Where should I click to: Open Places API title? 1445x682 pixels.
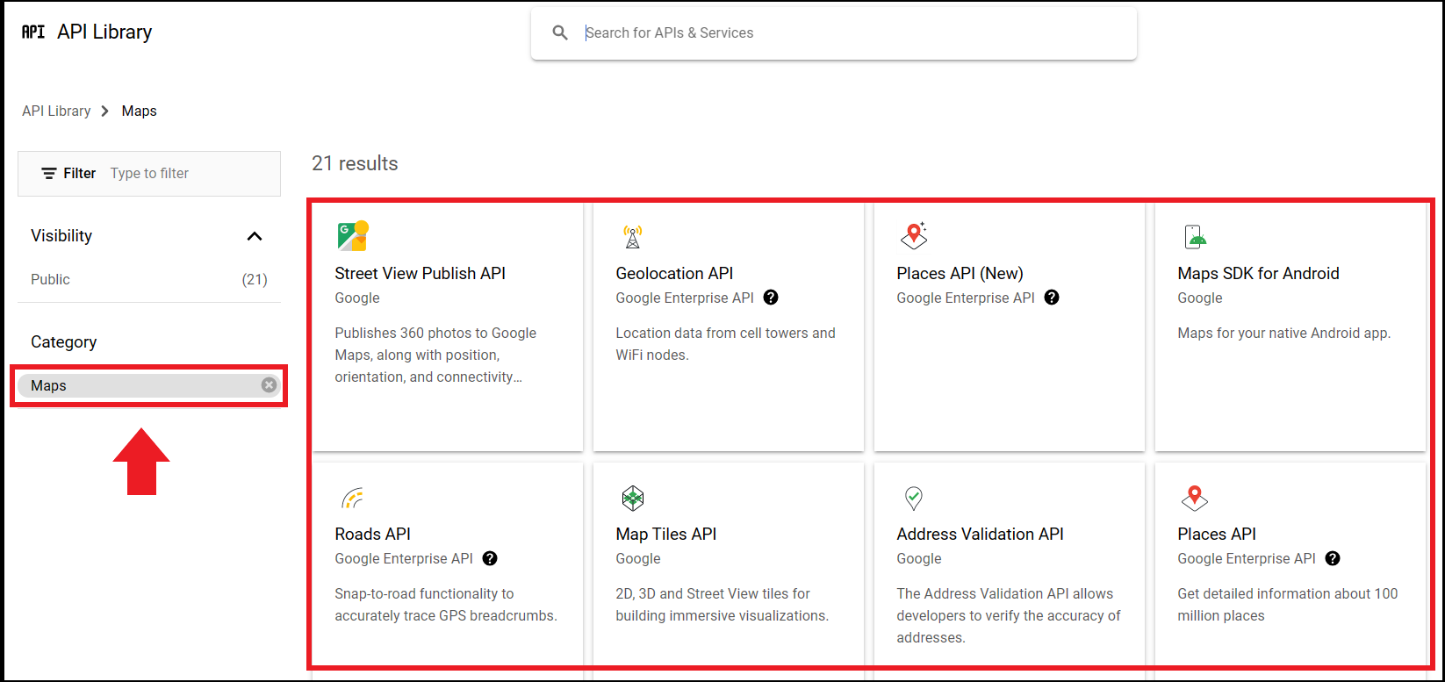1216,534
